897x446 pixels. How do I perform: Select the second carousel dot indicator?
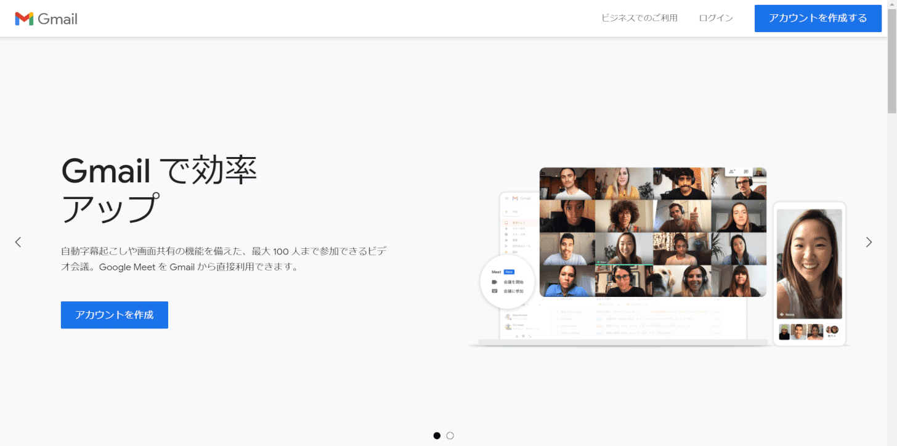click(450, 436)
